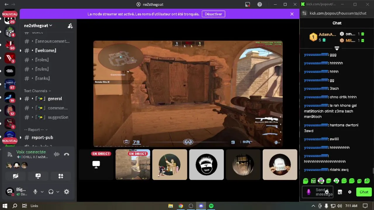Open emoji picker in Kick message box
The image size is (374, 210).
(327, 192)
